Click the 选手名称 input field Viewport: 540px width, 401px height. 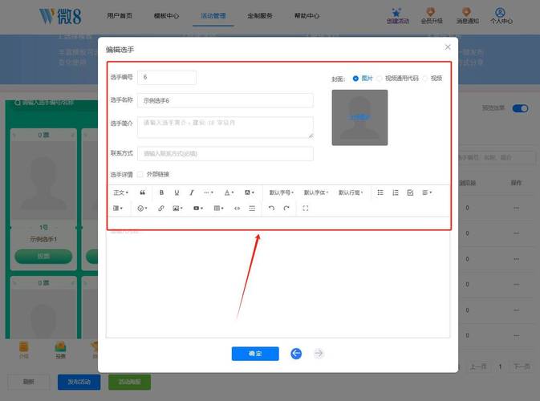click(225, 101)
